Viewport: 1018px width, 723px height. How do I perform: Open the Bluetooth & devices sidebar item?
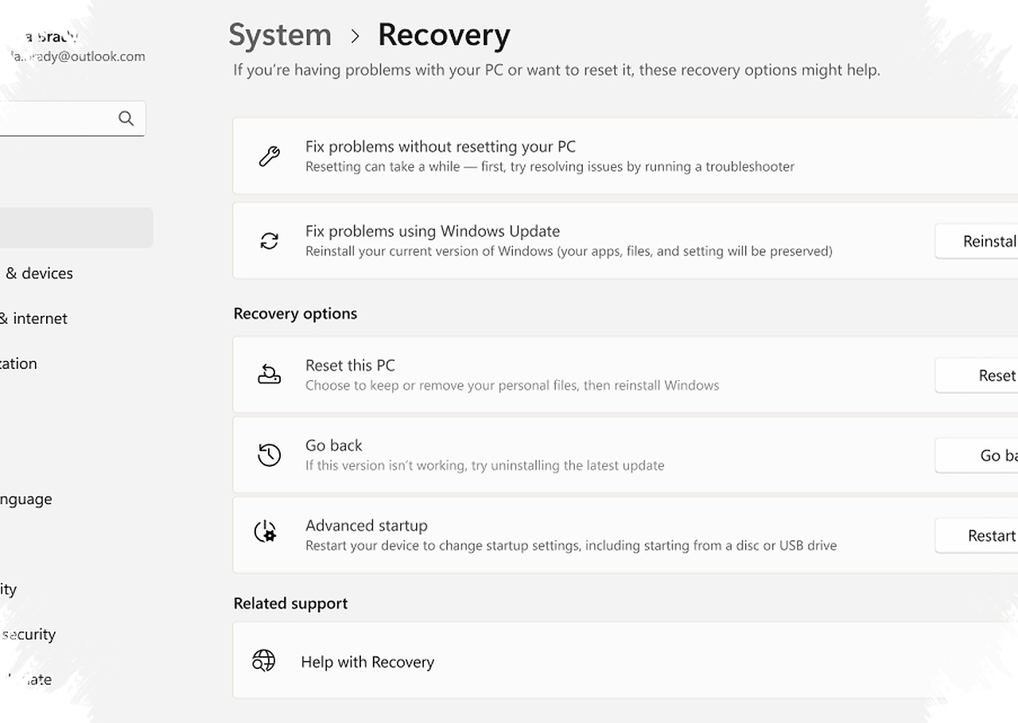click(37, 273)
